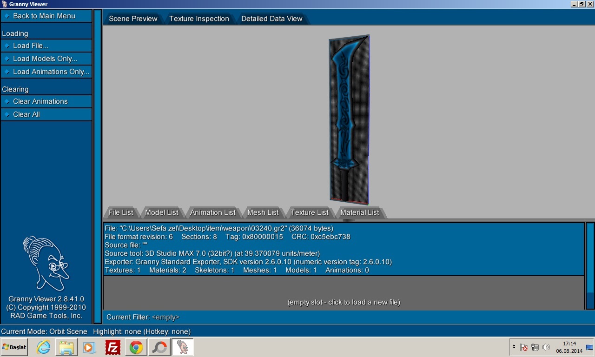Open the taskbar icon right of Chrome
The height and width of the screenshot is (357, 595).
click(x=159, y=347)
